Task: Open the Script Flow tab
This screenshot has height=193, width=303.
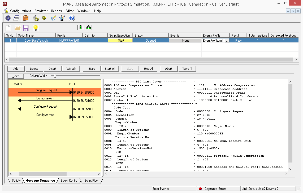Action: (x=91, y=181)
